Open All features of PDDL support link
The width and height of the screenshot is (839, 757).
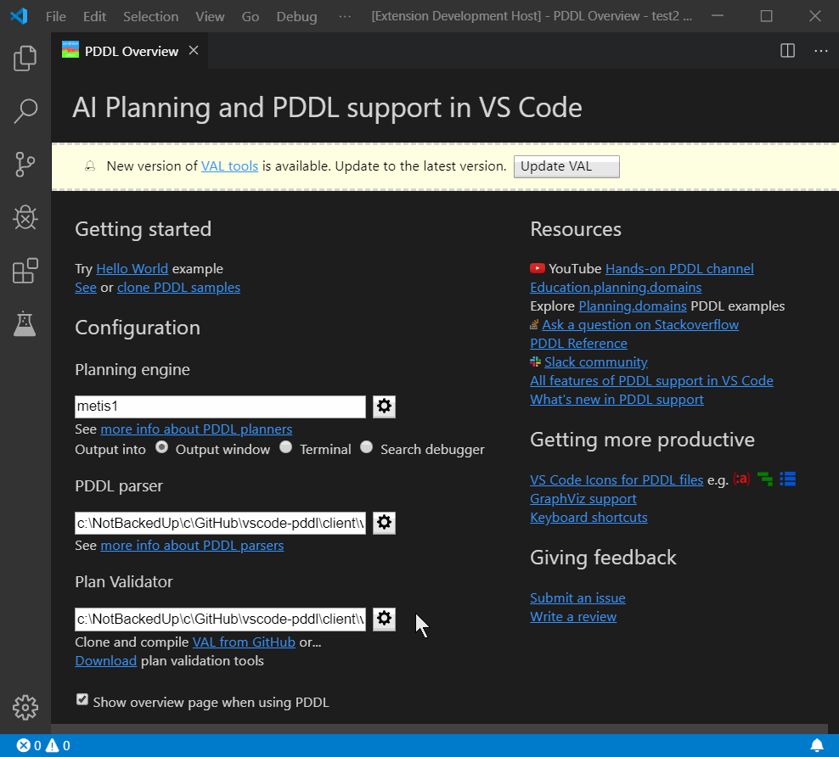coord(651,381)
